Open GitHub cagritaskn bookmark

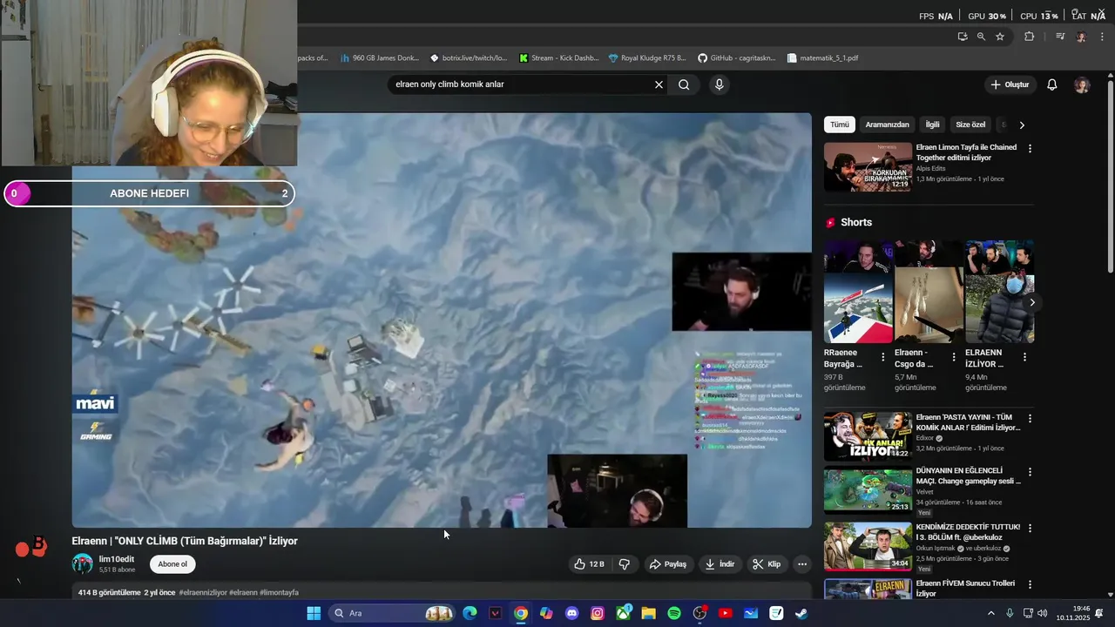click(737, 58)
